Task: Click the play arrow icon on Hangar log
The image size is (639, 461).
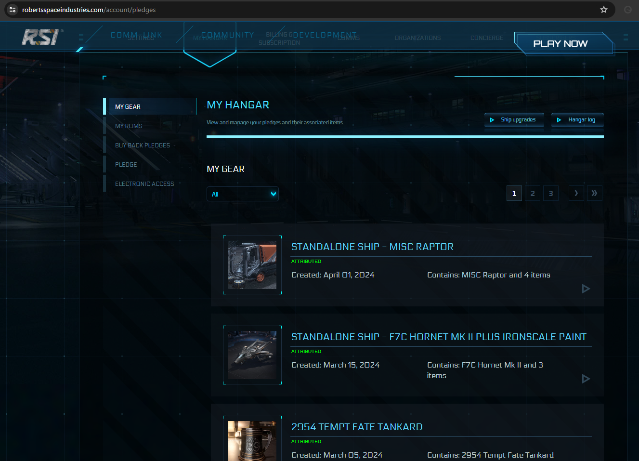Action: pyautogui.click(x=559, y=120)
